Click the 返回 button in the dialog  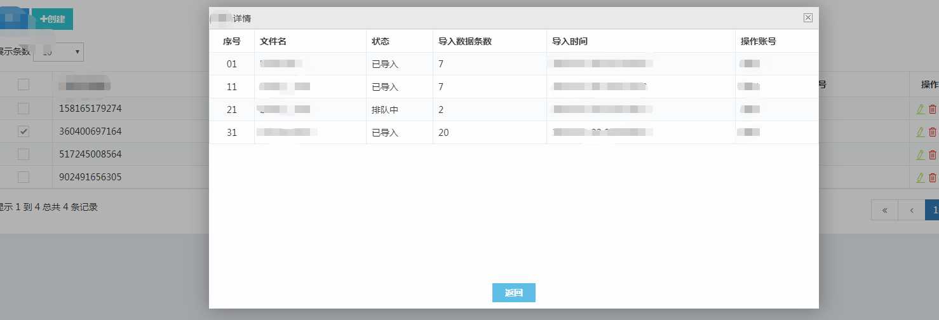513,293
